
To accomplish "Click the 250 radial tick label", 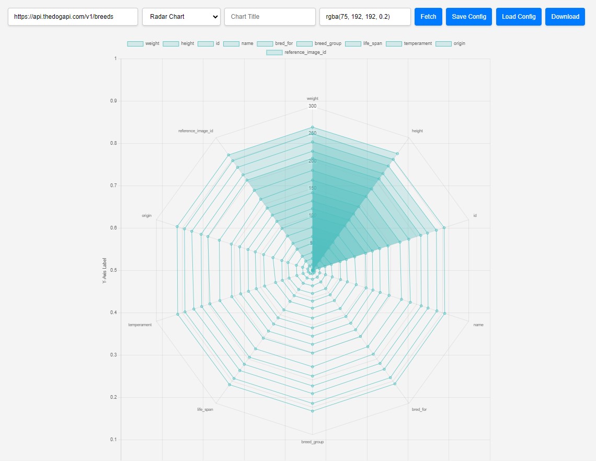I will 313,133.
